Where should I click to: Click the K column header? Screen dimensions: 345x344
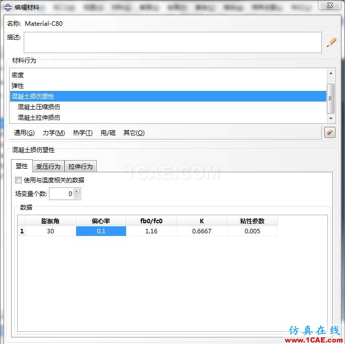[x=202, y=221]
